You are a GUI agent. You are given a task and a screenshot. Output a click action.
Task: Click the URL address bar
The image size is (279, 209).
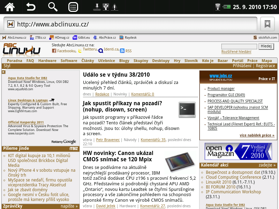[130, 24]
